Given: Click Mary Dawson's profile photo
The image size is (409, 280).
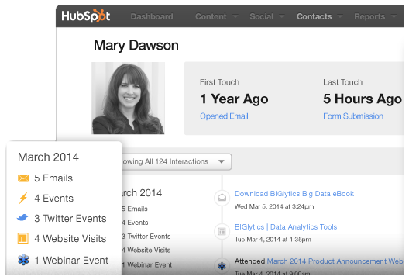Looking at the screenshot, I should 128,99.
